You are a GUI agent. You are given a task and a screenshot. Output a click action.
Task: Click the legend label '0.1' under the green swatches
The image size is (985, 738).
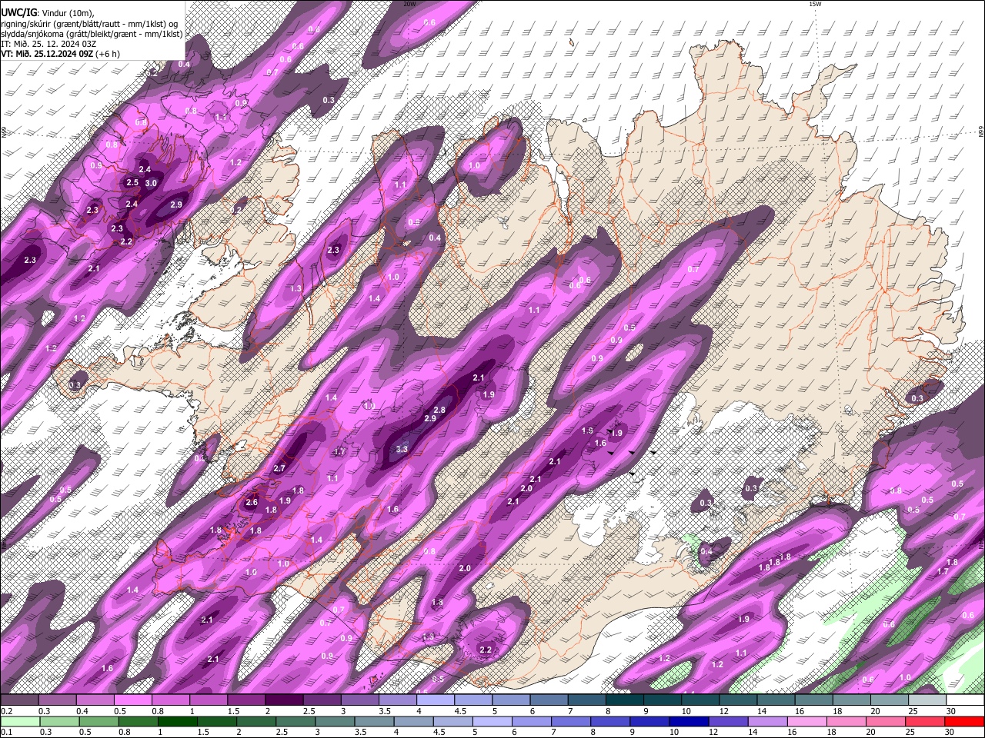coord(7,733)
